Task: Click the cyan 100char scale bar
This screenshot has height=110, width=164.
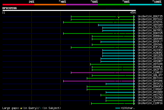Action: (x=118, y=108)
